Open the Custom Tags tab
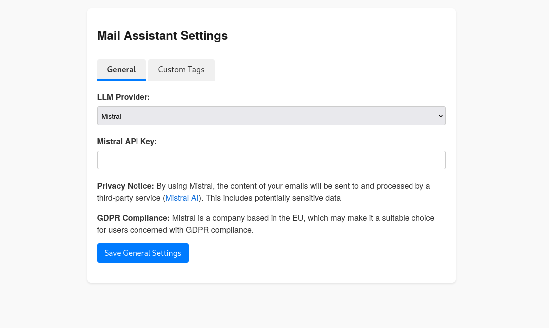The width and height of the screenshot is (549, 328). pos(181,70)
